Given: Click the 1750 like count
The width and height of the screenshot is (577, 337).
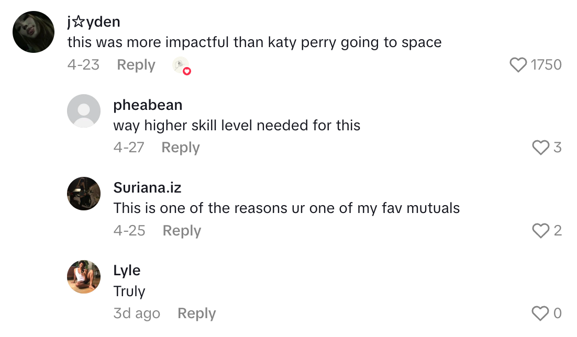Looking at the screenshot, I should click(x=546, y=65).
